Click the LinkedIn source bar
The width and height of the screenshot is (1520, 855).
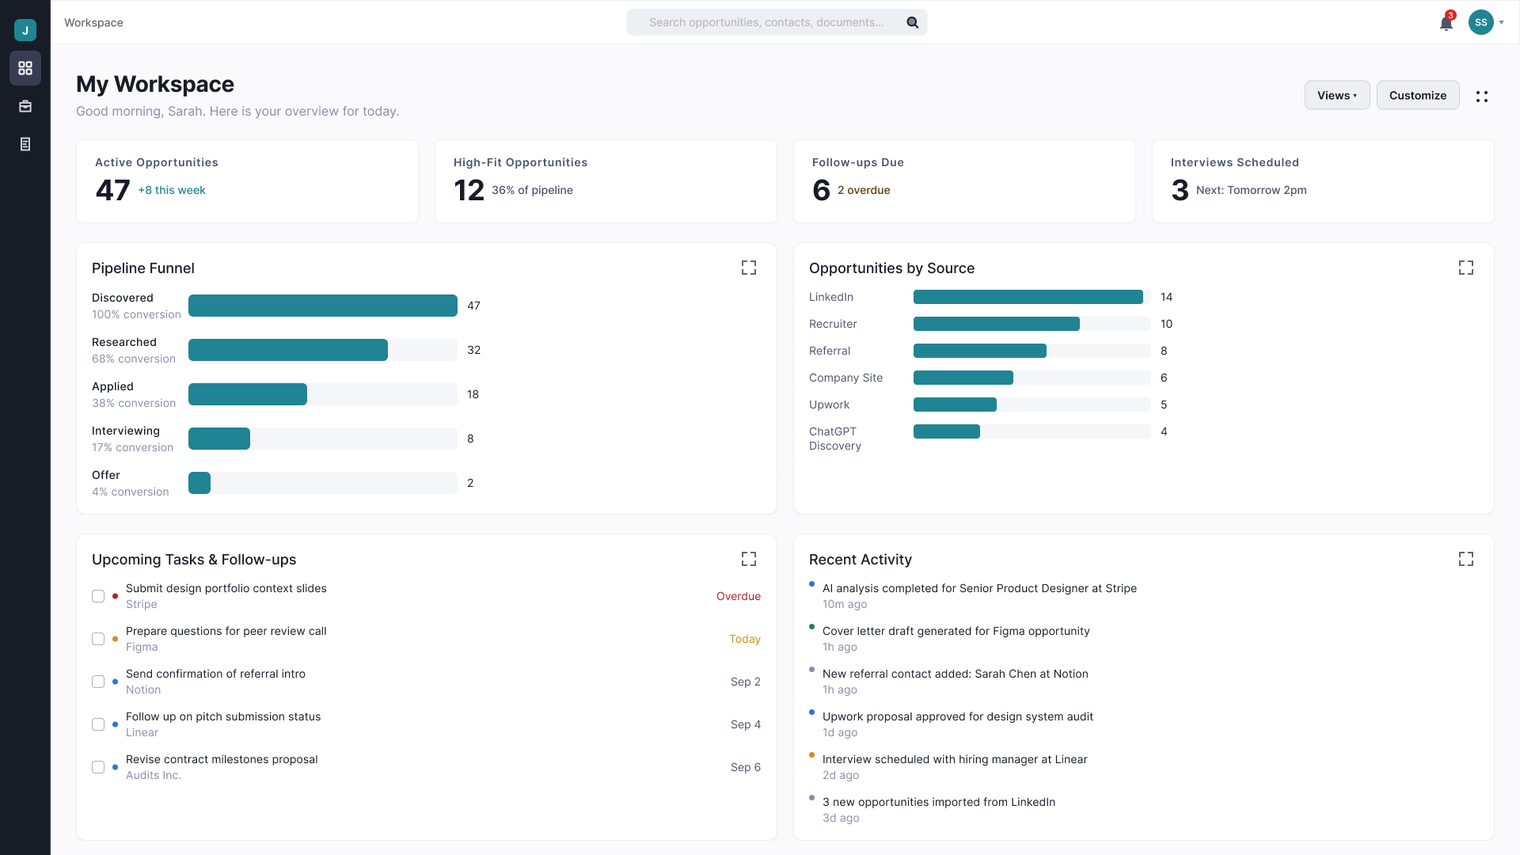point(1028,297)
